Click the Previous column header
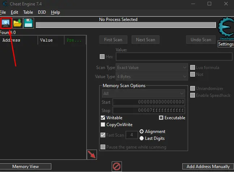Image resolution: width=234 pixels, height=172 pixels. (x=75, y=40)
